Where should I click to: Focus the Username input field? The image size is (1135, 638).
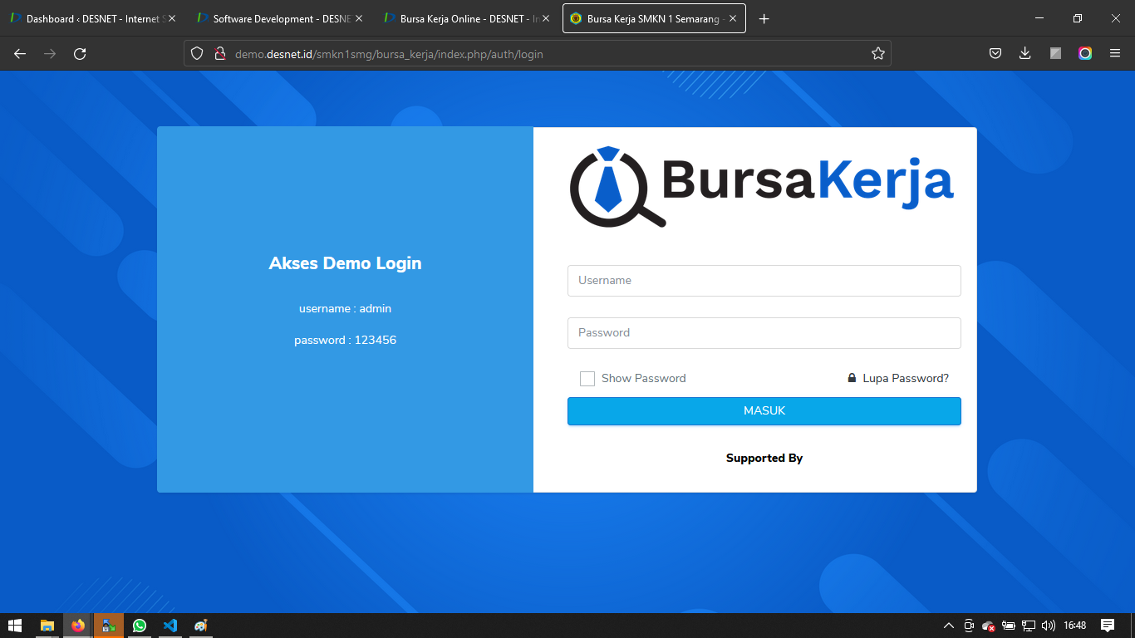tap(764, 281)
